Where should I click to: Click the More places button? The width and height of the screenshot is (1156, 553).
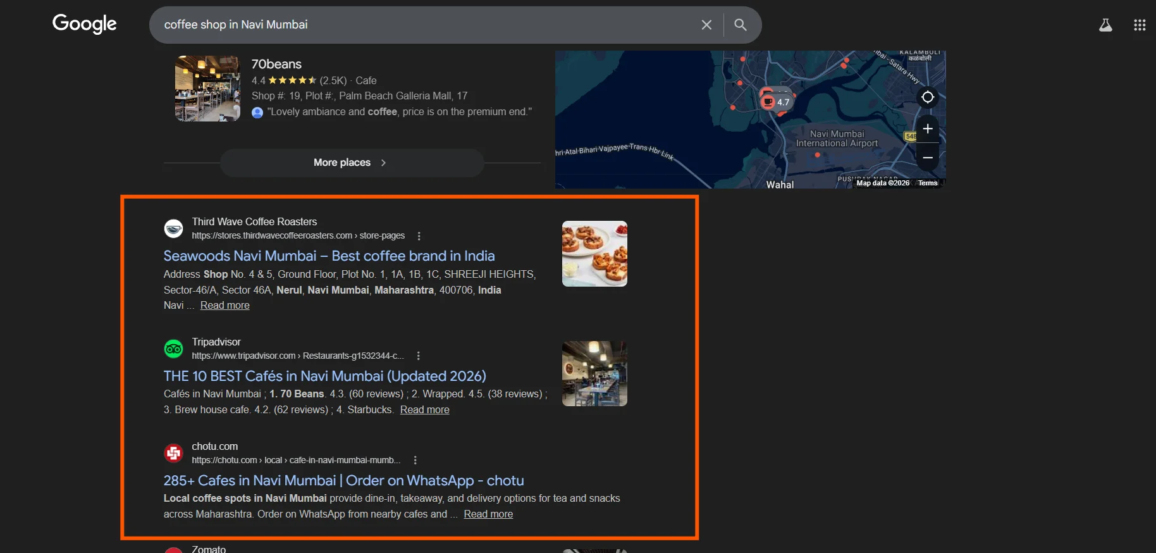[352, 163]
